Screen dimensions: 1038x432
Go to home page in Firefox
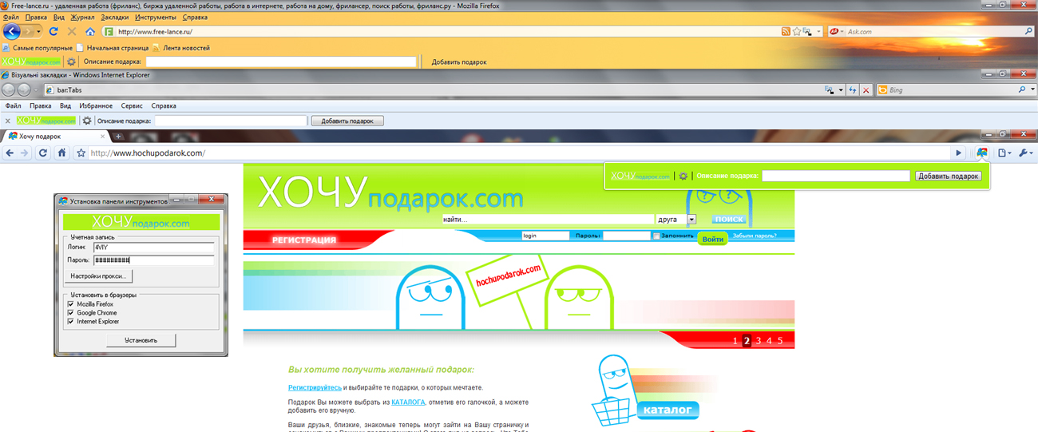click(x=90, y=32)
